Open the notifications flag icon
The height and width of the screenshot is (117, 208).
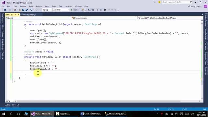[x=154, y=2]
